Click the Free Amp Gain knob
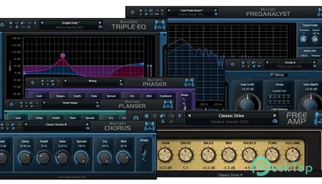 (165, 154)
